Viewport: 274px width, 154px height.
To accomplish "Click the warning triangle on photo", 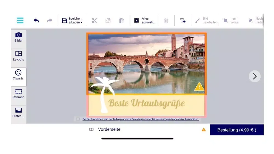I will [199, 86].
